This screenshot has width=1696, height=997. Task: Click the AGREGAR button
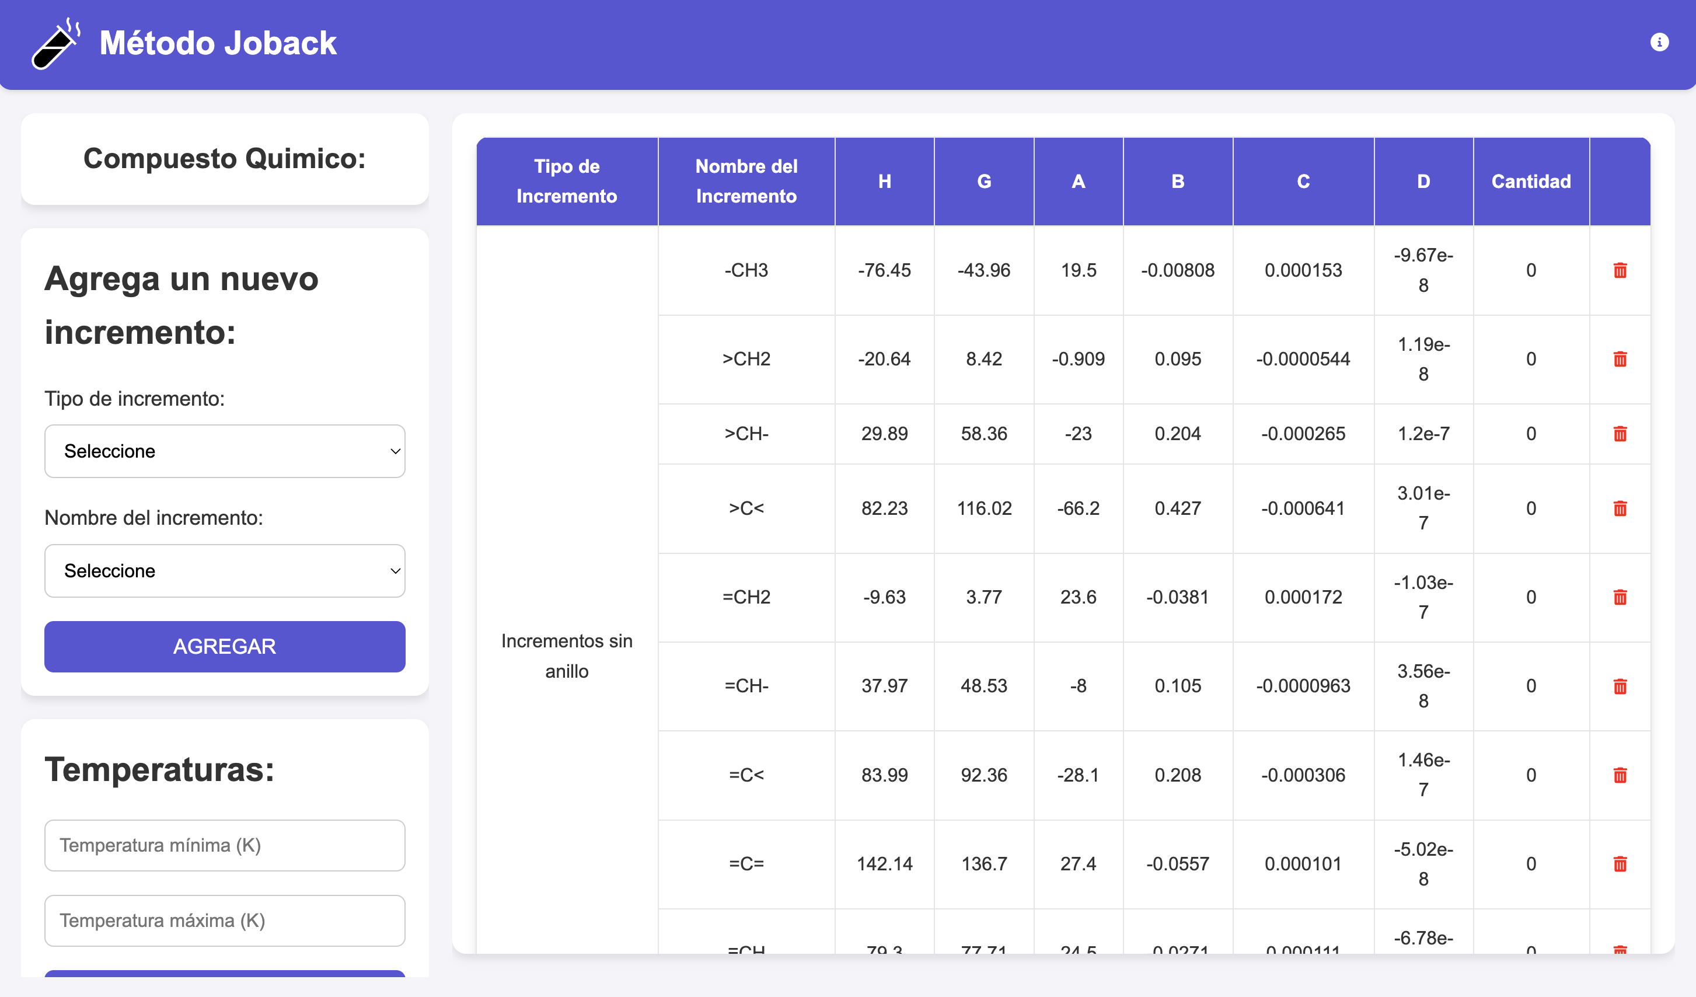tap(225, 646)
